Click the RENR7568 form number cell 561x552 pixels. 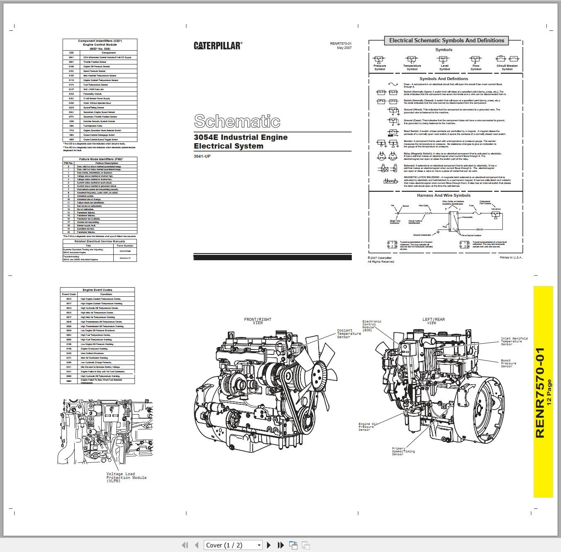[x=125, y=251]
